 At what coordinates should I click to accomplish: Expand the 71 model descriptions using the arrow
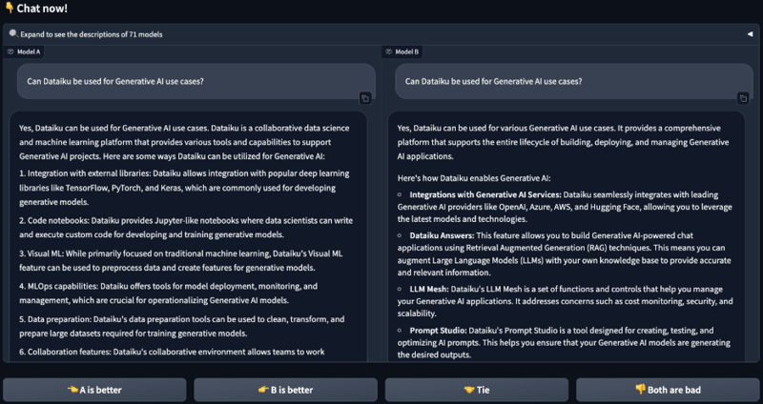tap(750, 34)
